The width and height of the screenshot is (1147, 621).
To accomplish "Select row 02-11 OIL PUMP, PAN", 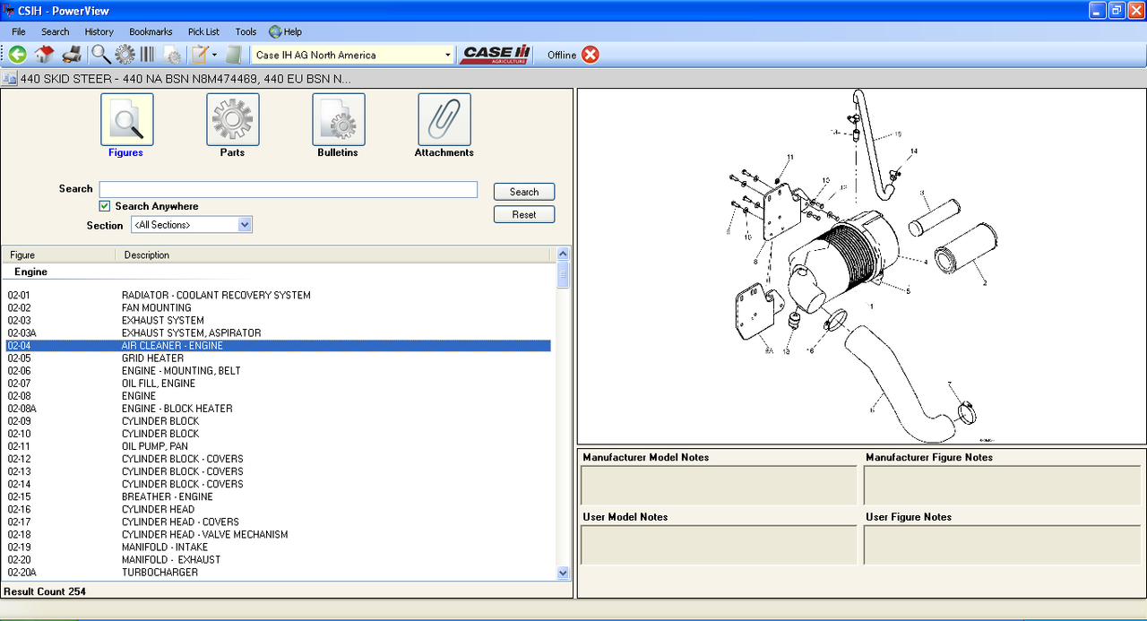I will click(x=278, y=446).
